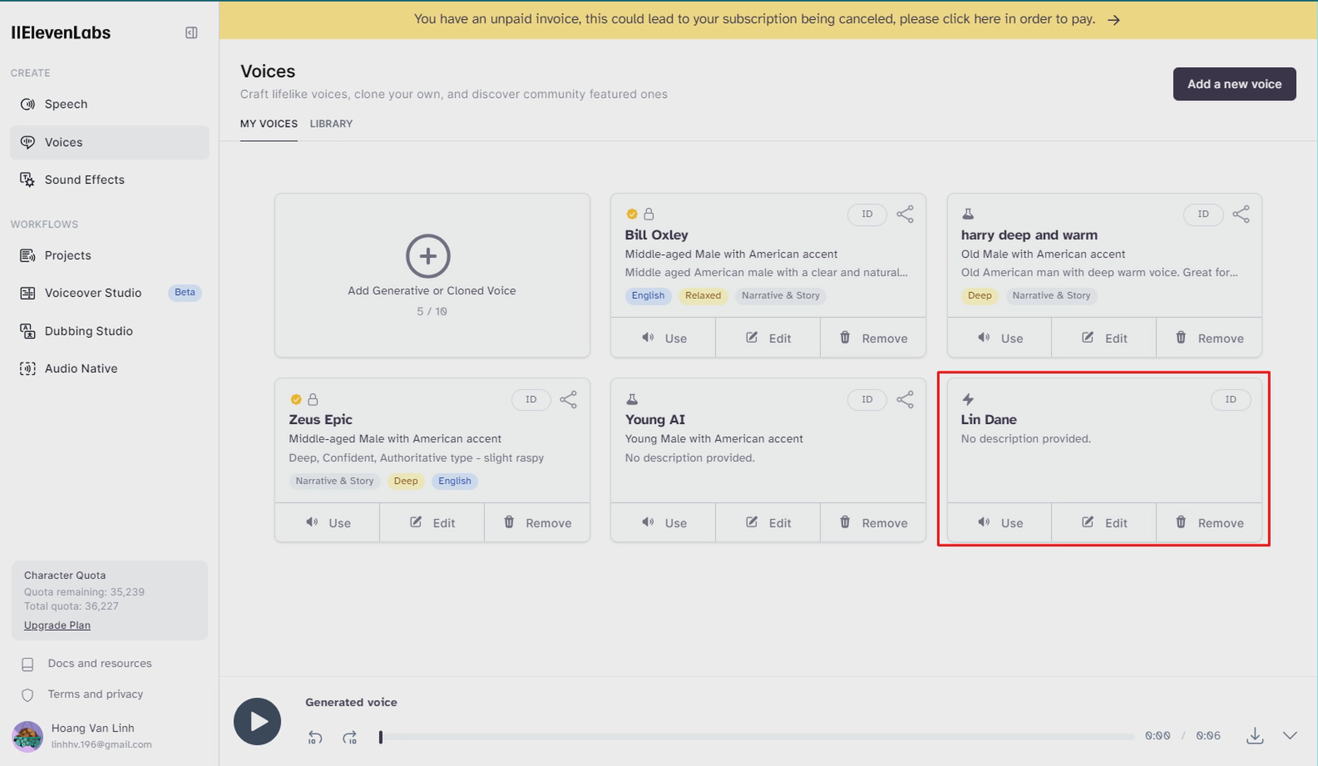Click the flask icon on Young AI
The height and width of the screenshot is (766, 1318).
pyautogui.click(x=632, y=399)
